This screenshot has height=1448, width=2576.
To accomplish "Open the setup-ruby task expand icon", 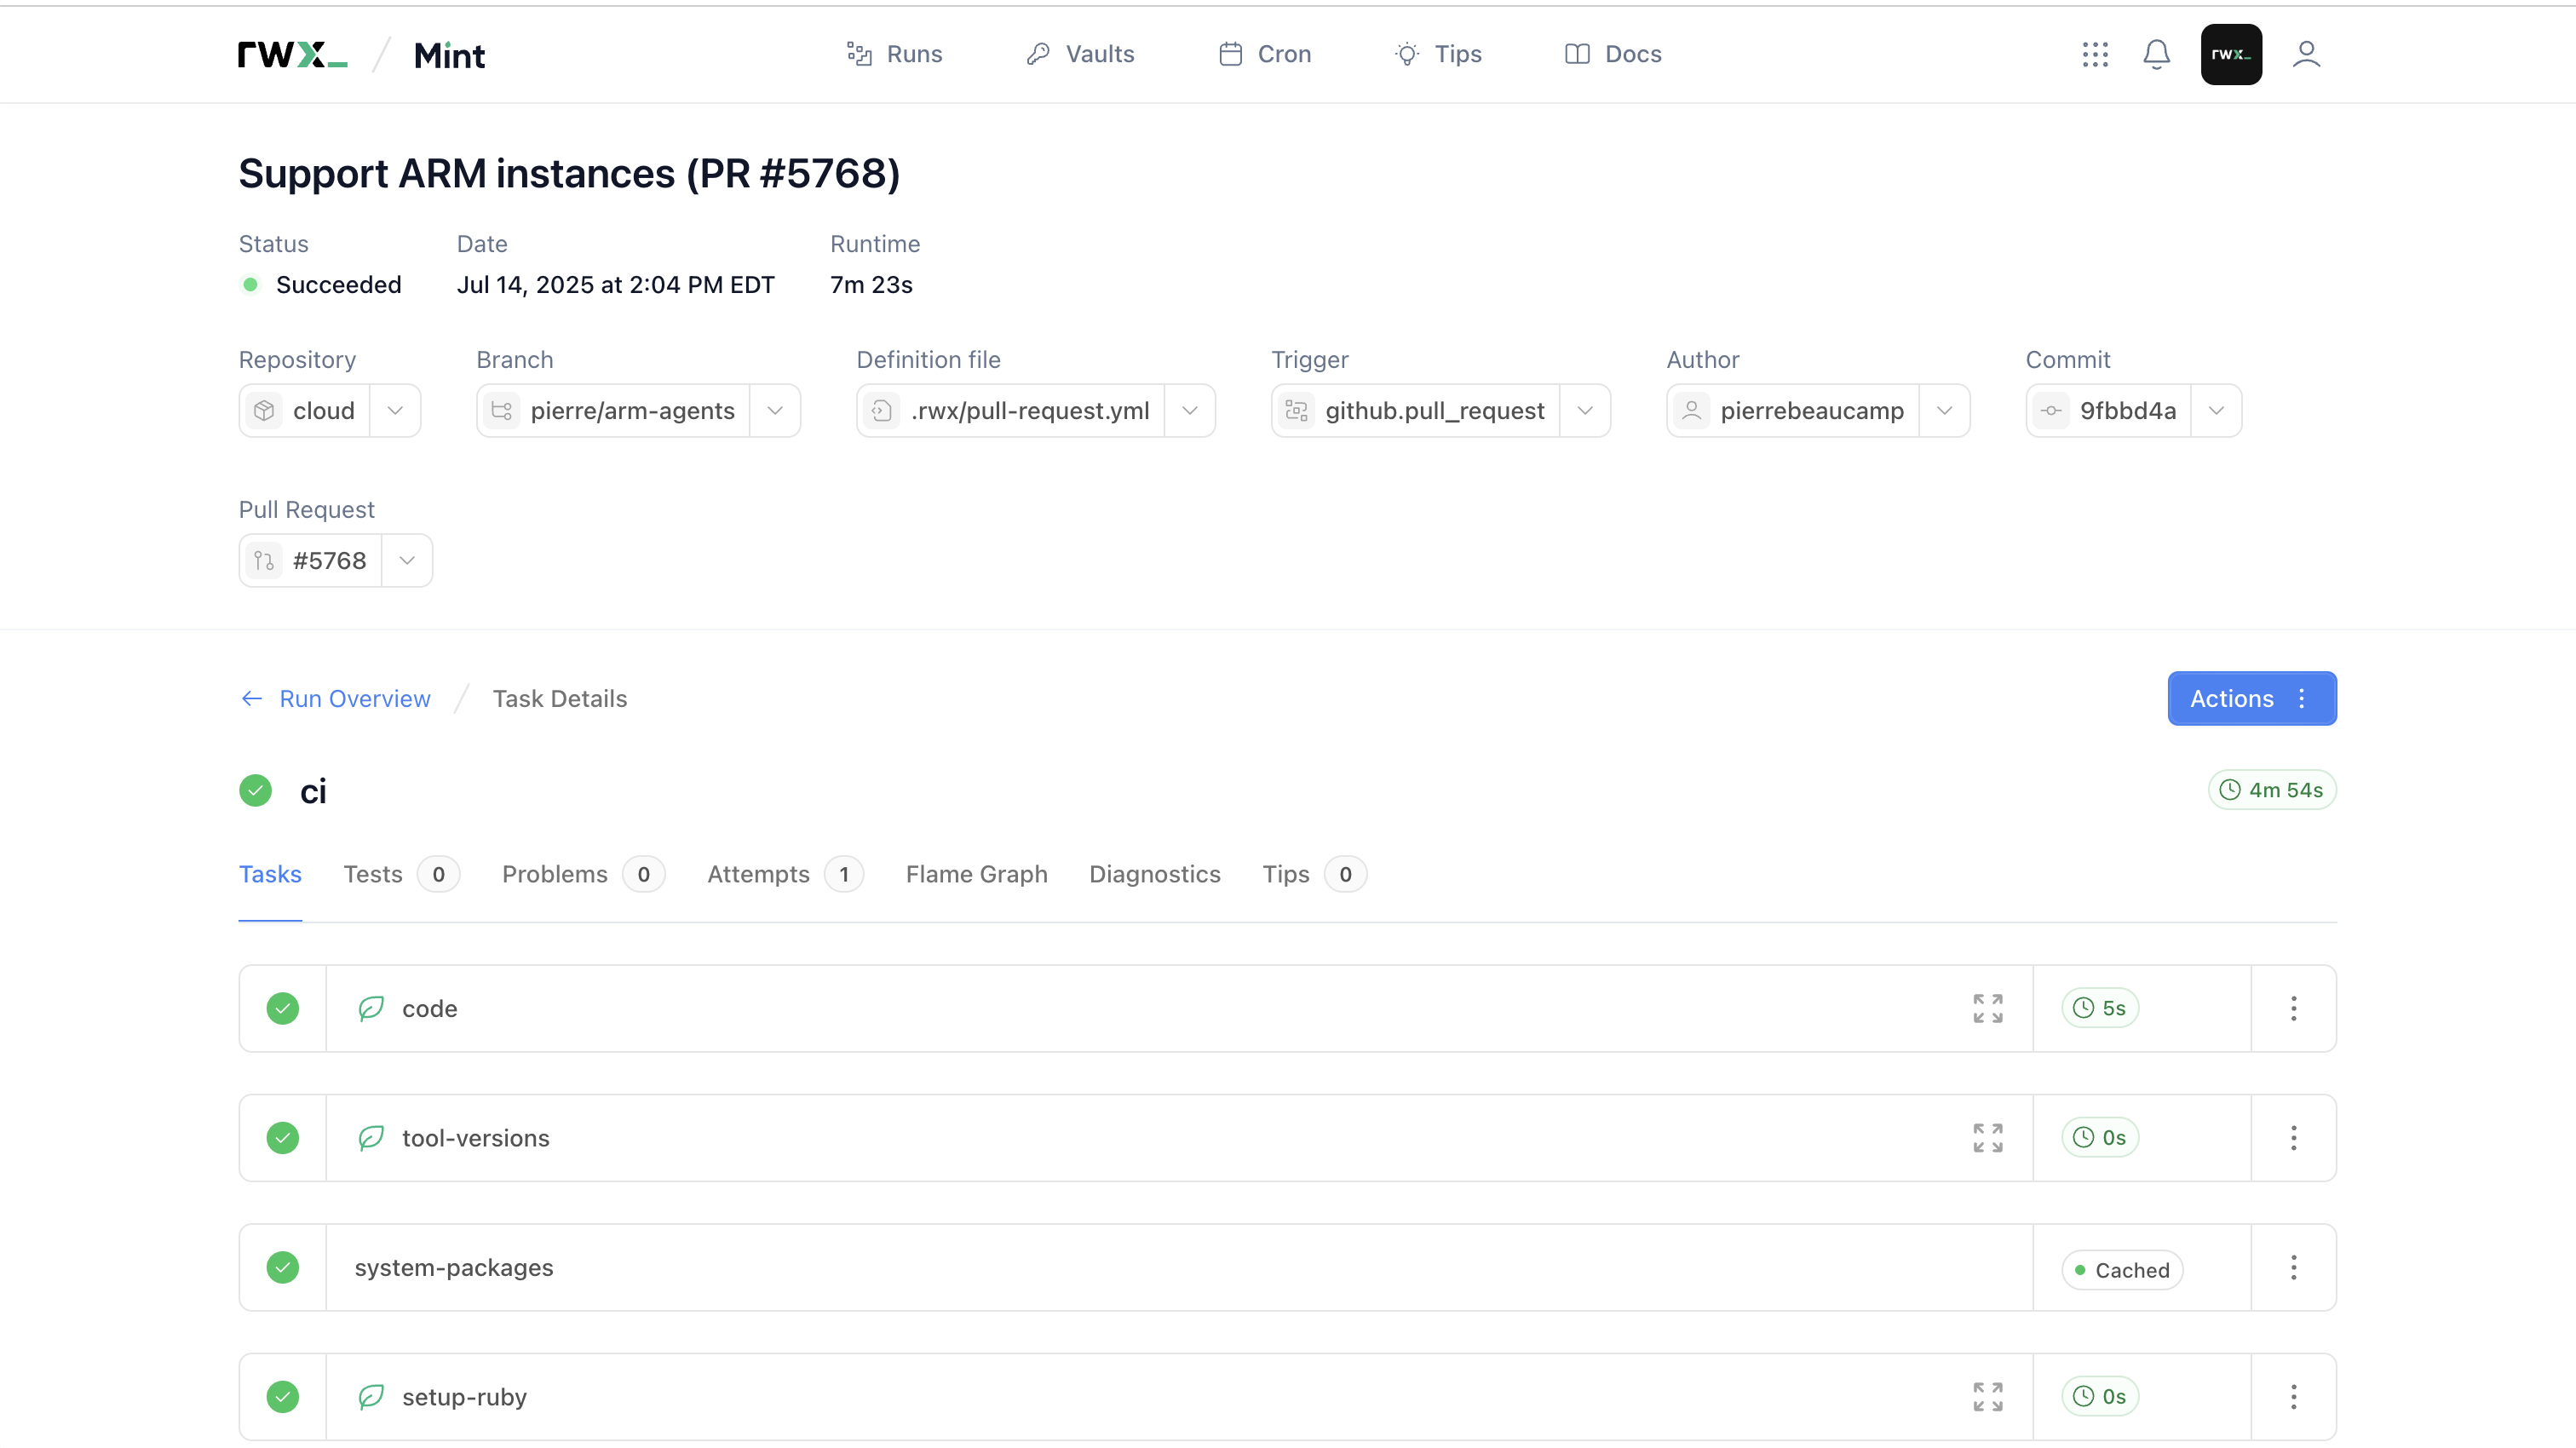I will click(x=1987, y=1396).
